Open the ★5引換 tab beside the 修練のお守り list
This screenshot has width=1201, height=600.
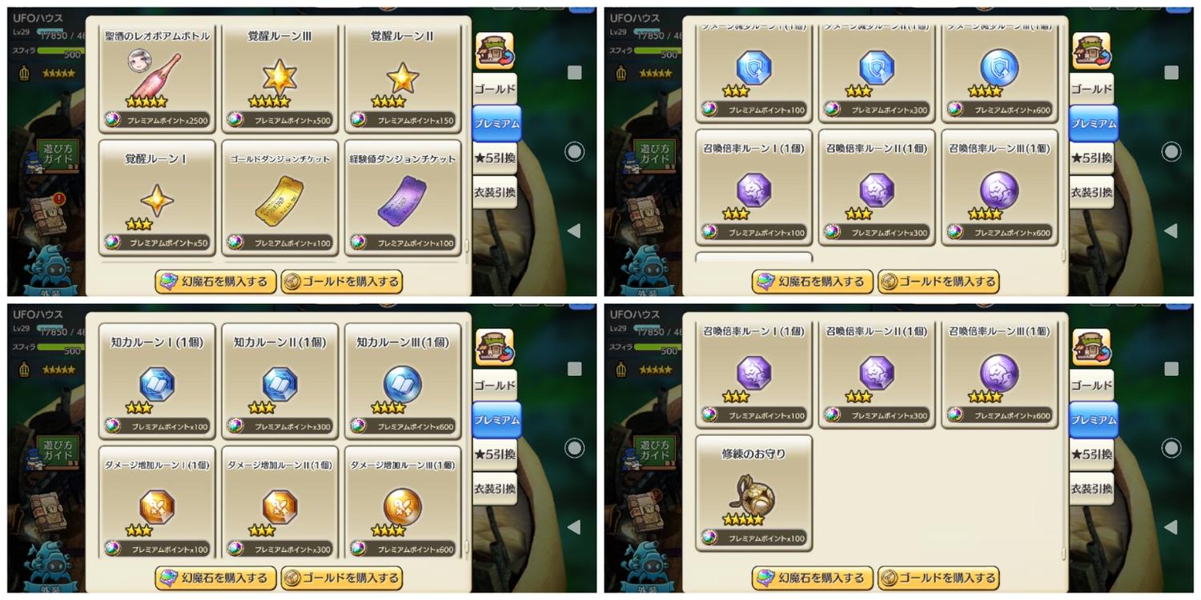tap(1091, 454)
